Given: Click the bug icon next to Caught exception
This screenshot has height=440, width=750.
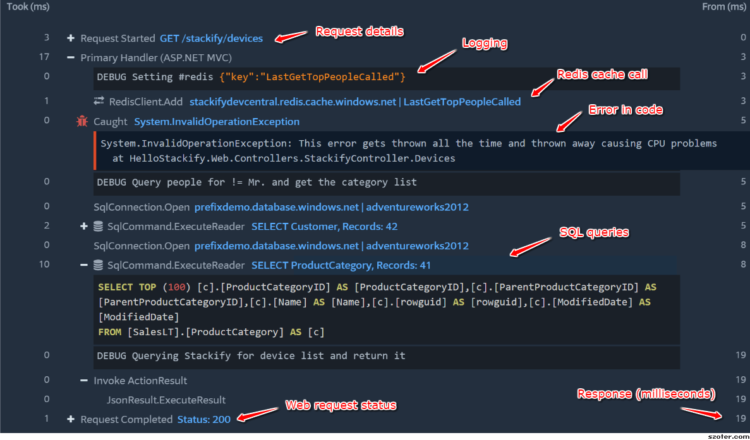Looking at the screenshot, I should click(x=82, y=121).
